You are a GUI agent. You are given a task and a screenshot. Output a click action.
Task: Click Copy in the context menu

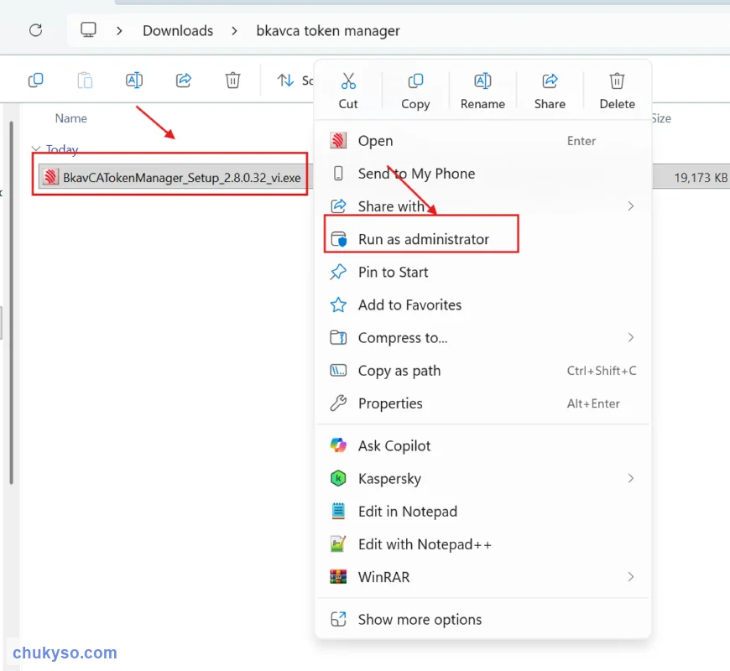(415, 91)
